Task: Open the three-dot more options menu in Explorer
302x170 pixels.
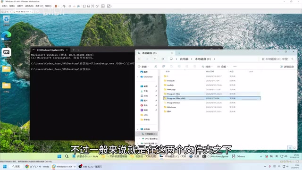Action: (235, 66)
